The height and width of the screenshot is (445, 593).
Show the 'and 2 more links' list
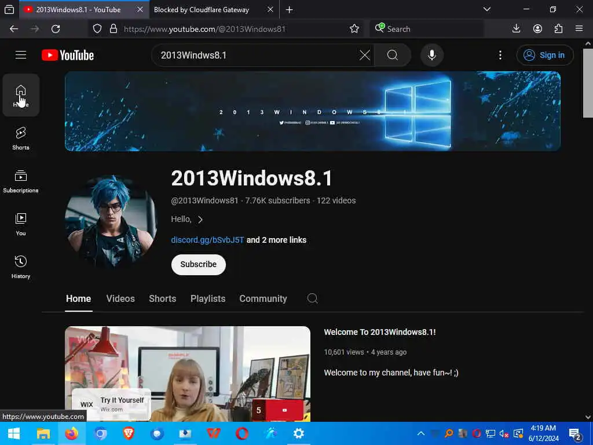(x=276, y=240)
